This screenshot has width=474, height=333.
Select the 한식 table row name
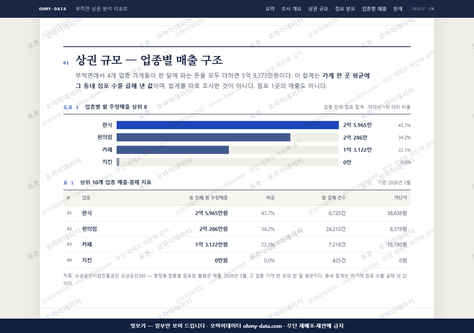click(x=87, y=213)
